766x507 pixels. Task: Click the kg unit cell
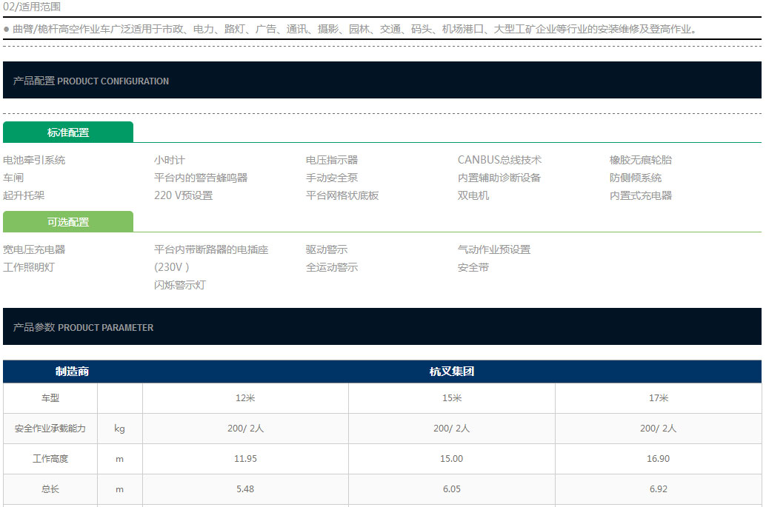click(x=120, y=429)
